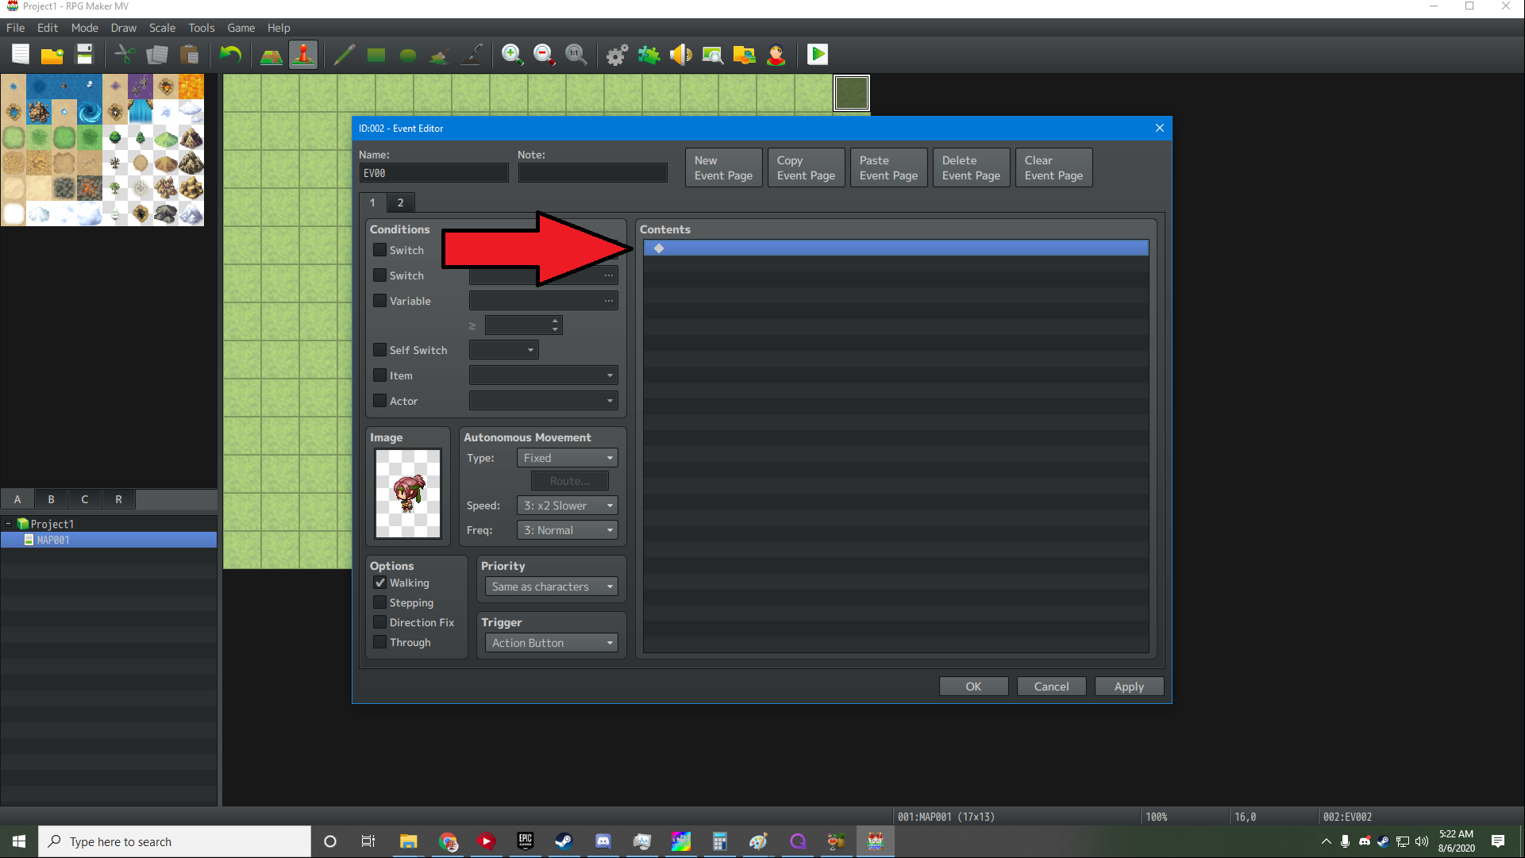This screenshot has width=1525, height=858.
Task: Open the Character Generator icon
Action: (776, 55)
